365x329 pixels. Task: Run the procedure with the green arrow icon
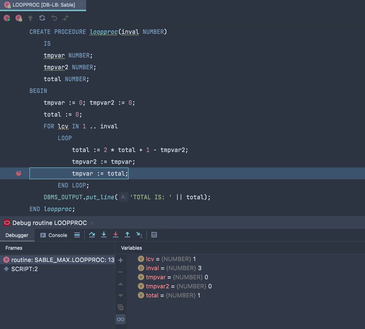pyautogui.click(x=7, y=18)
